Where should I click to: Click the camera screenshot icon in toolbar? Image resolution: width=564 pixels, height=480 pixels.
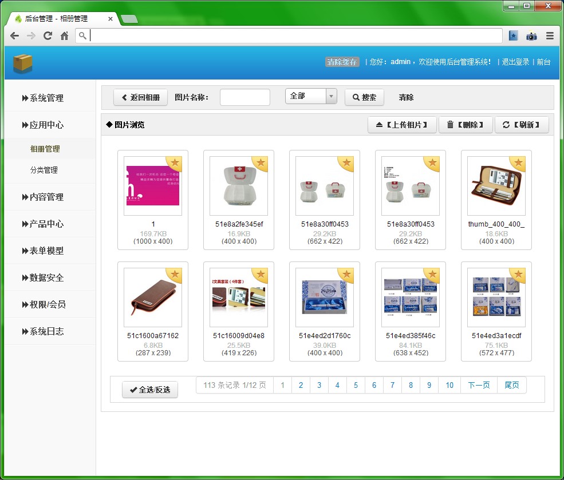click(x=531, y=35)
